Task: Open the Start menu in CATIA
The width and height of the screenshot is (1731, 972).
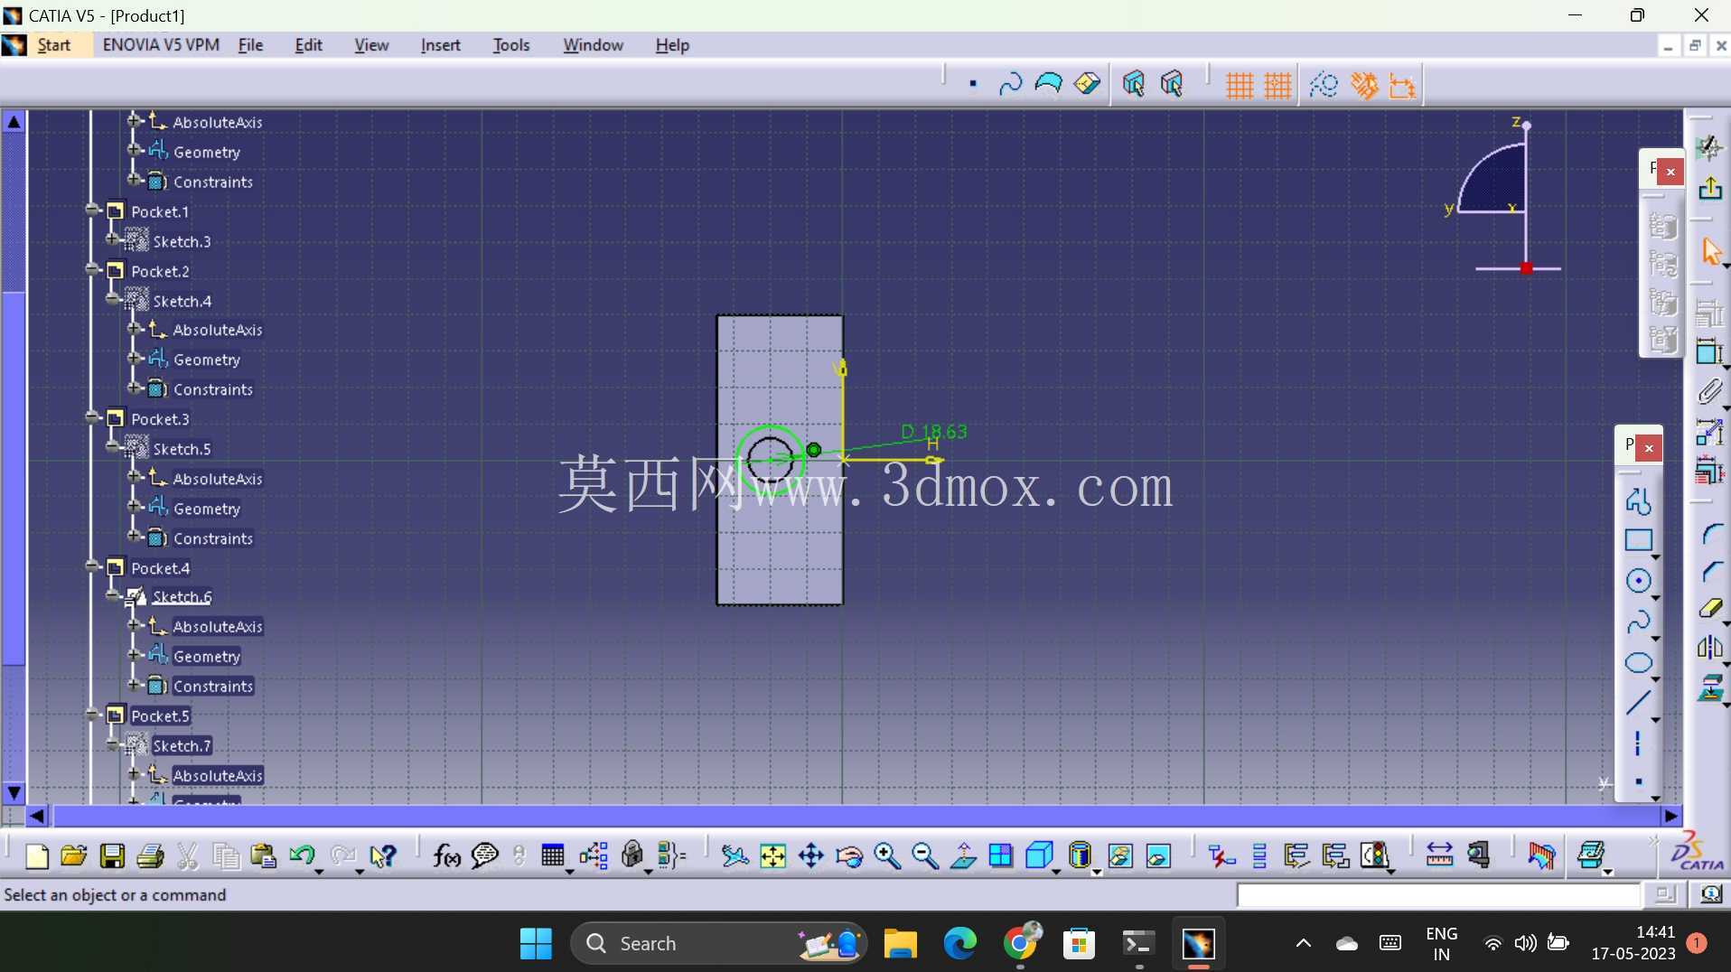Action: click(x=53, y=45)
